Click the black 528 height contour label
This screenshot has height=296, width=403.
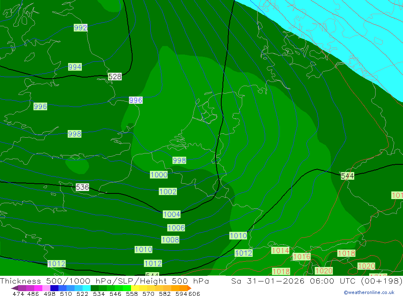tap(114, 76)
